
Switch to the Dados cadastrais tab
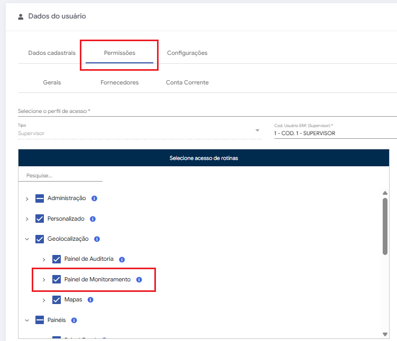(52, 53)
